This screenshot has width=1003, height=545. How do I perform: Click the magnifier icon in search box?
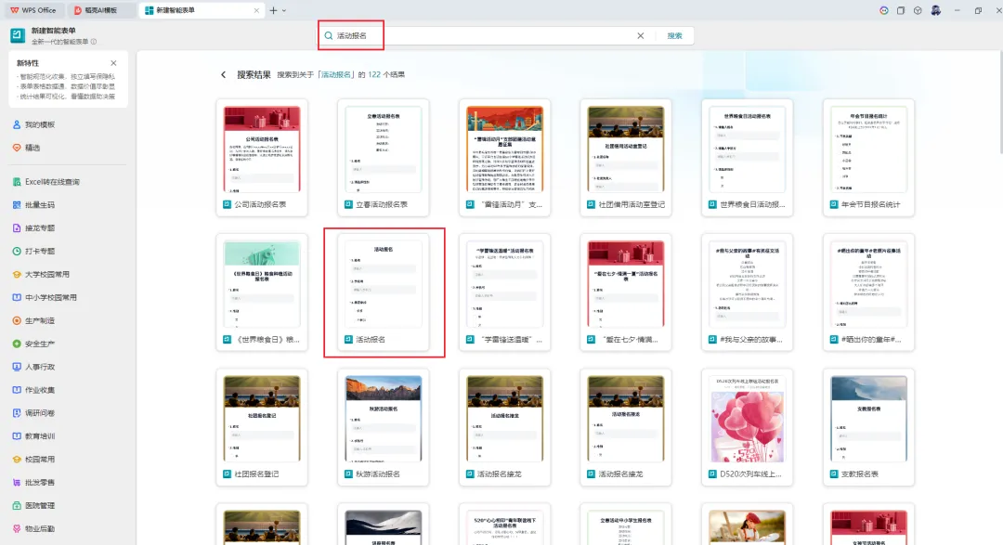[x=329, y=36]
